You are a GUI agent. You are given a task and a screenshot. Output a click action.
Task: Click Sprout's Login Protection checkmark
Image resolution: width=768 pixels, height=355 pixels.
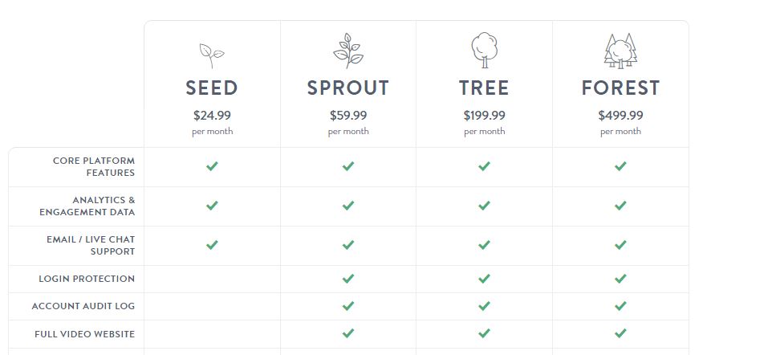[x=348, y=279]
